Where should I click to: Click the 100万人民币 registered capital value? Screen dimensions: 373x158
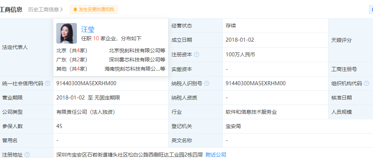pos(240,54)
